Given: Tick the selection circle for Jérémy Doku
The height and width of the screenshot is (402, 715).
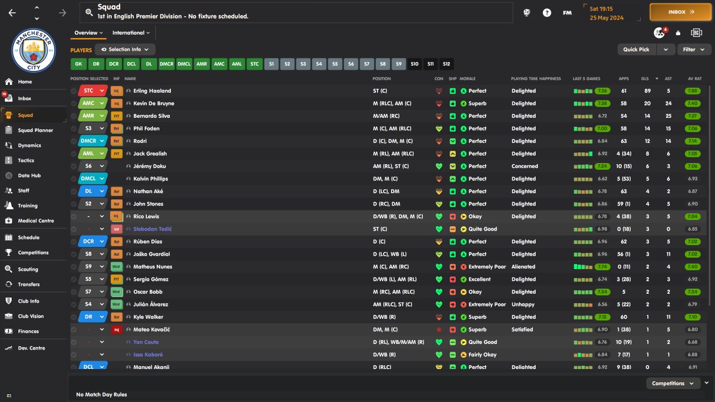Looking at the screenshot, I should (74, 166).
